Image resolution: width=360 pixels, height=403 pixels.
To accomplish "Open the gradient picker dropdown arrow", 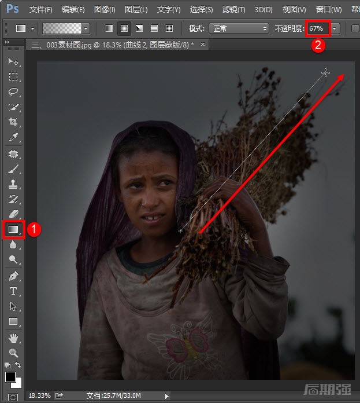I will [x=86, y=28].
